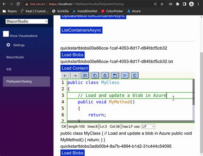This screenshot has width=203, height=156.
Task: Click the editor's vertical scrollbar thumb
Action: tap(194, 92)
